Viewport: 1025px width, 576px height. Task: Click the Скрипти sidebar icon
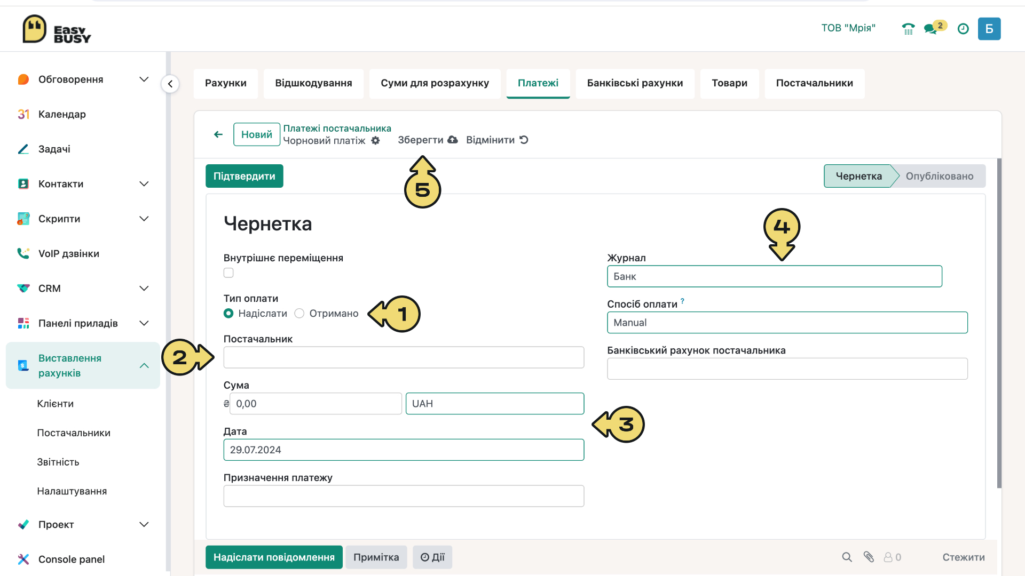click(x=23, y=219)
